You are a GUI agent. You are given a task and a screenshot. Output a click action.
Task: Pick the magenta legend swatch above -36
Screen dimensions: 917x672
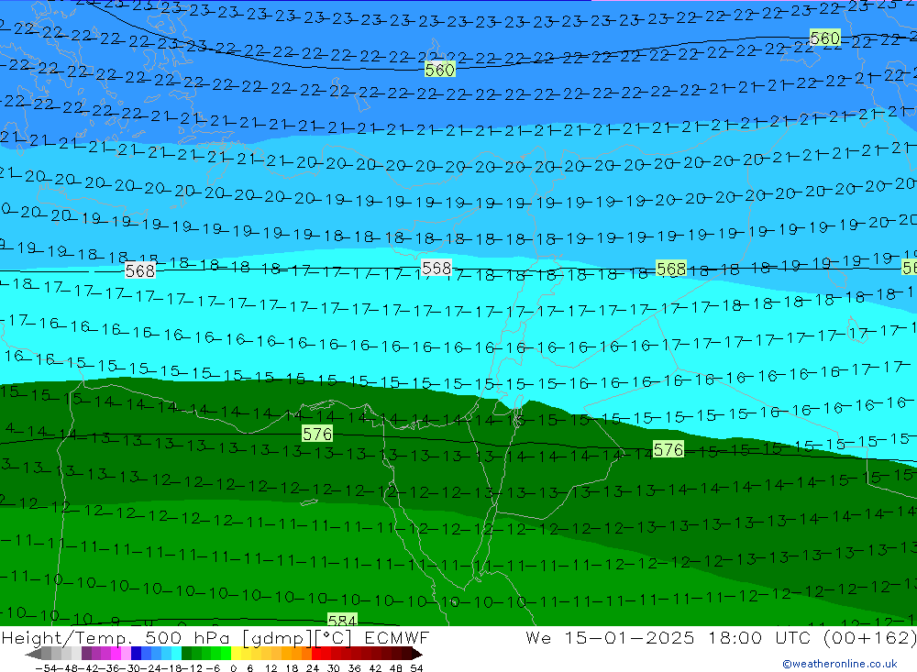tap(116, 654)
